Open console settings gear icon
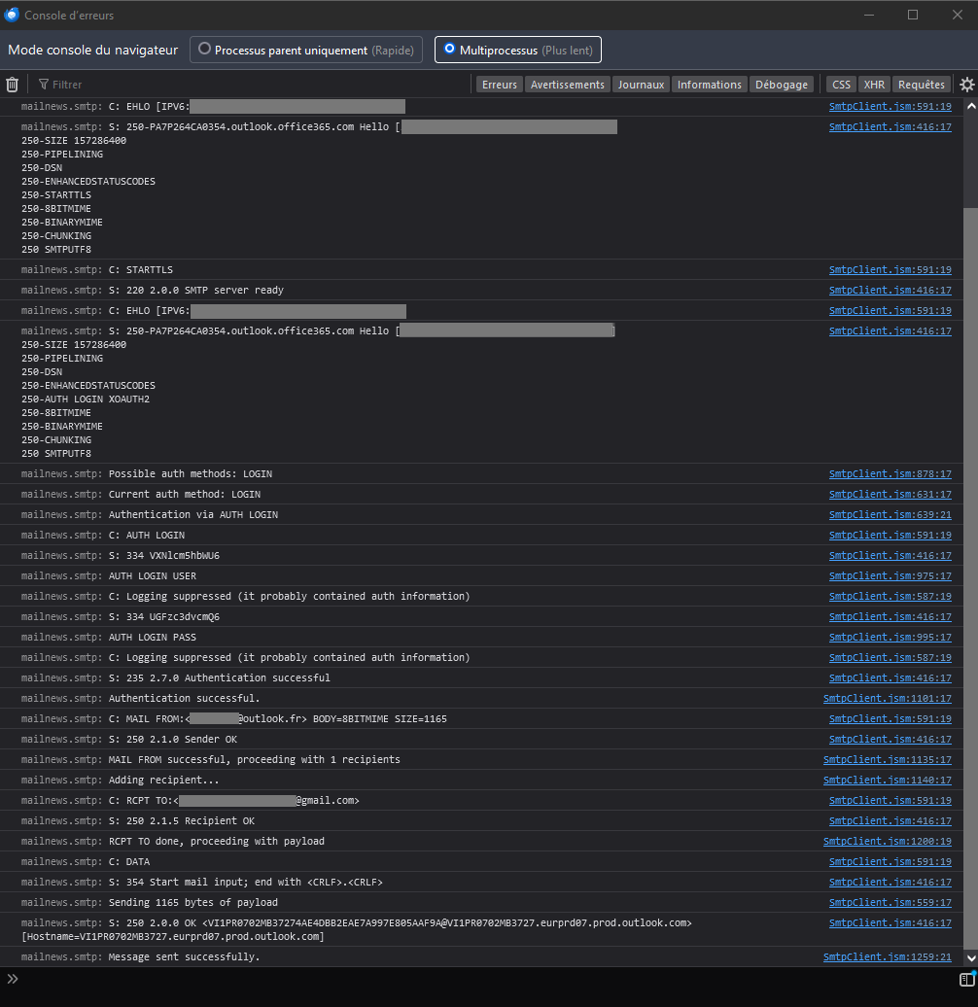The height and width of the screenshot is (1007, 978). (x=966, y=85)
